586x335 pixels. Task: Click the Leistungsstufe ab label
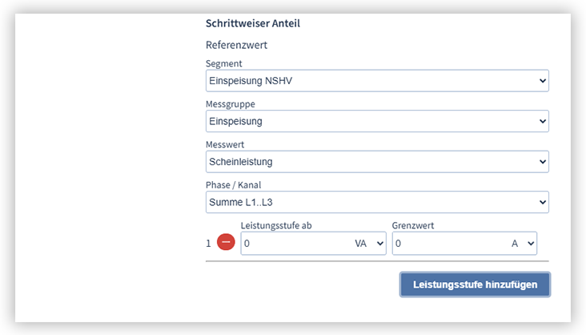[277, 226]
